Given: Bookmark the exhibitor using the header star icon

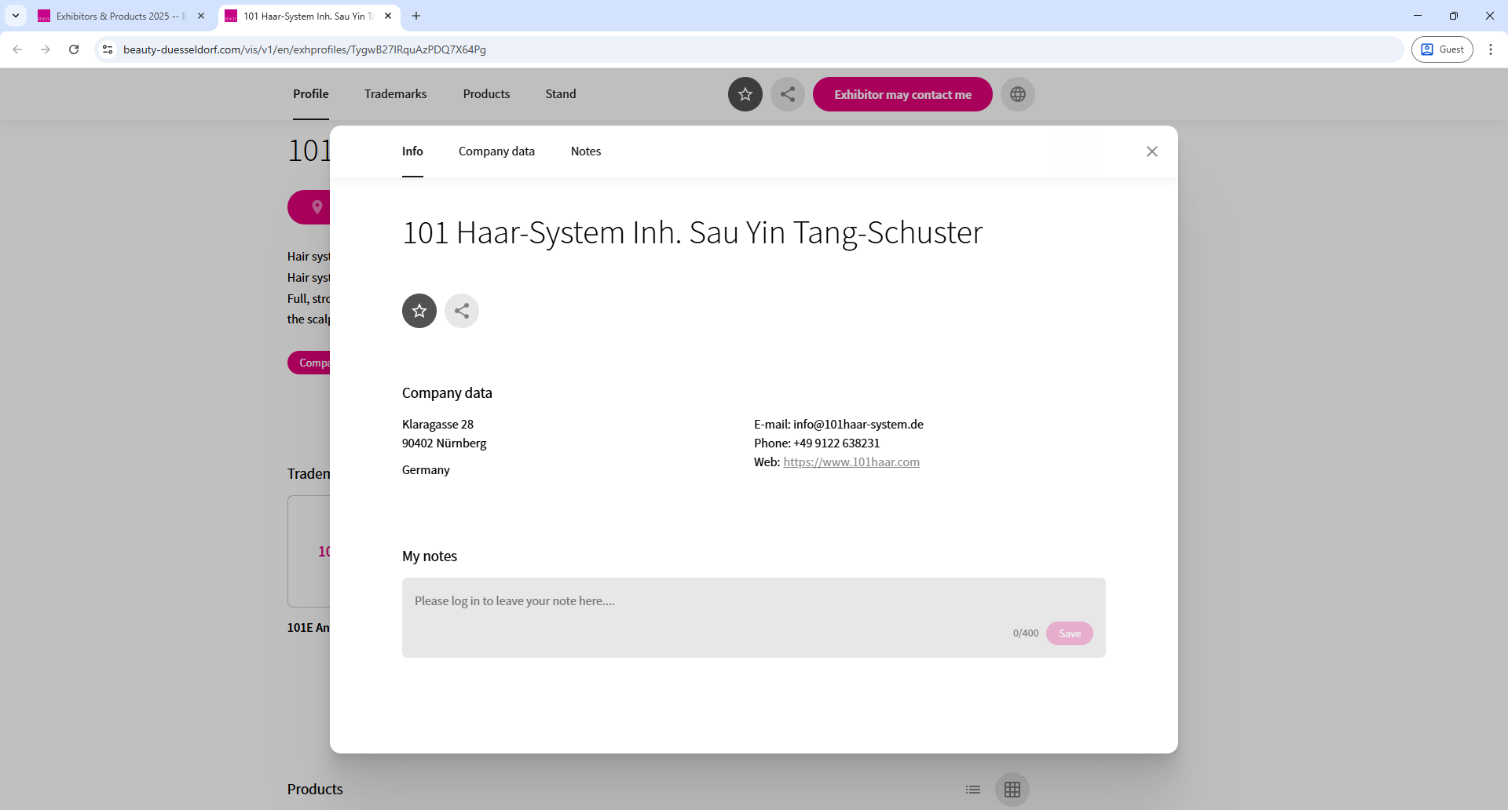Looking at the screenshot, I should 745,94.
